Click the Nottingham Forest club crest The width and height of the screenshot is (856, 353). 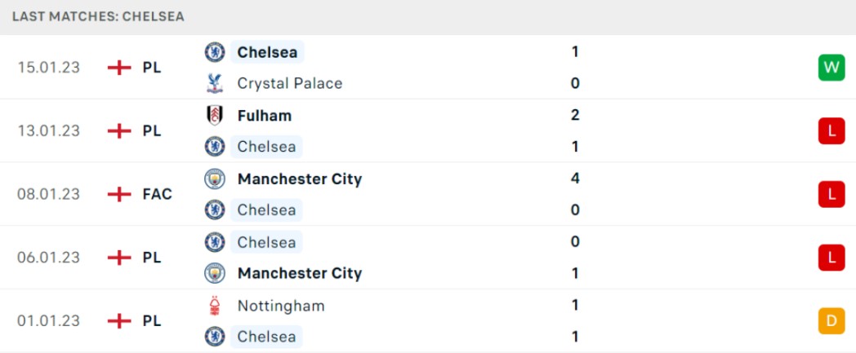tap(215, 306)
